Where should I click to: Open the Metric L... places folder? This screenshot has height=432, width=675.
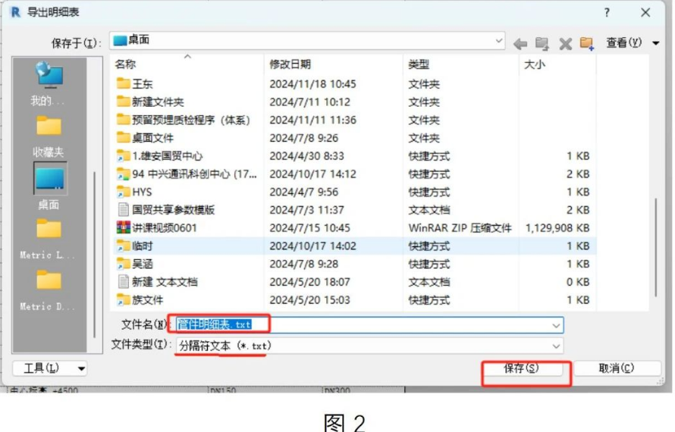tap(49, 239)
